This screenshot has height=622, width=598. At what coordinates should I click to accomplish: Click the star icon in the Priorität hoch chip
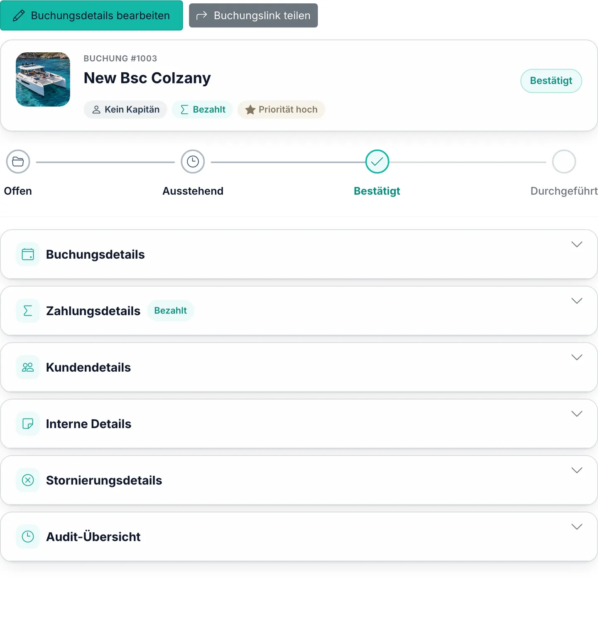pyautogui.click(x=250, y=110)
